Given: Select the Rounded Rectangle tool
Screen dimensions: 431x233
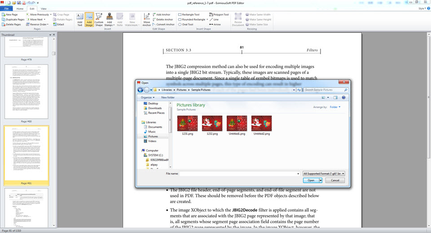Looking at the screenshot, I should pos(191,19).
